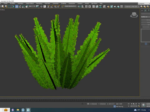The width and height of the screenshot is (150, 112).
Task: Open the Graph Editors menu
Action: pos(30,3)
